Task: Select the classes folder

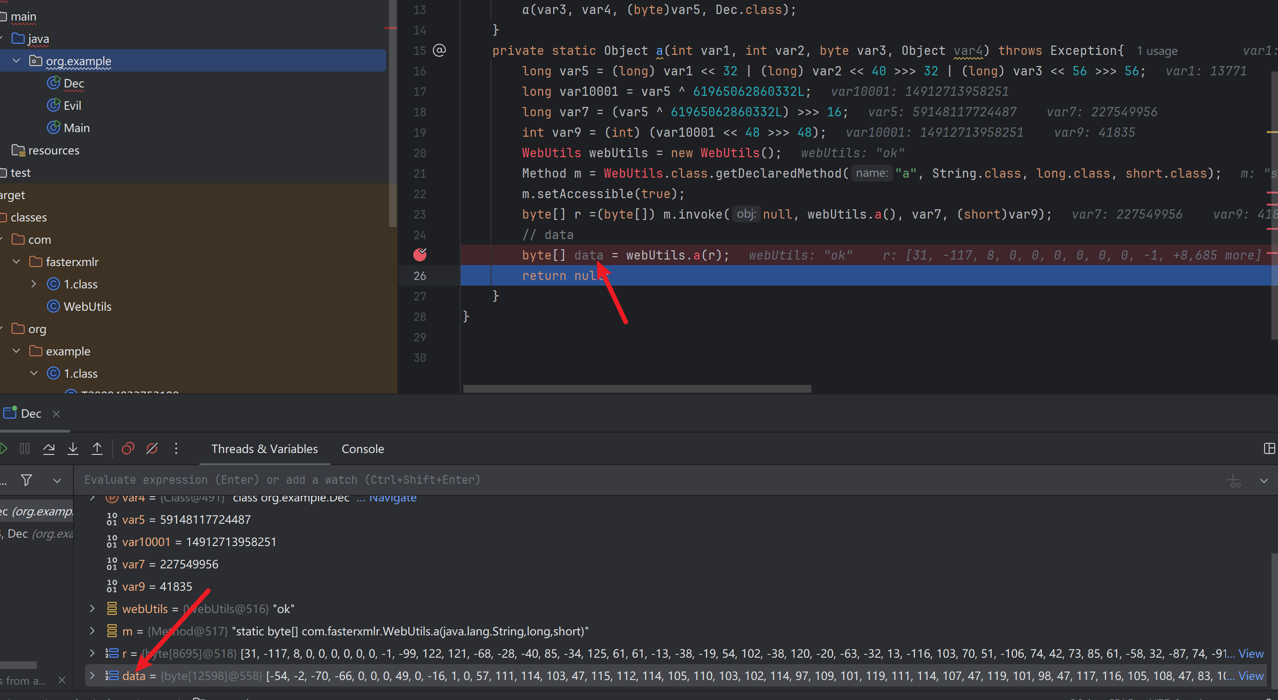Action: coord(28,218)
